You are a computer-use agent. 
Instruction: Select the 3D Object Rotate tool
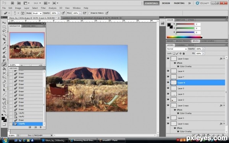(4, 99)
